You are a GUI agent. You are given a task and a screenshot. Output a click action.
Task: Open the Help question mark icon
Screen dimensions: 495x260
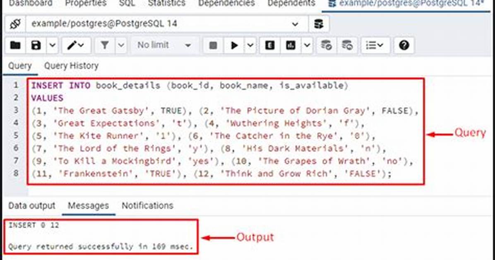coord(404,46)
